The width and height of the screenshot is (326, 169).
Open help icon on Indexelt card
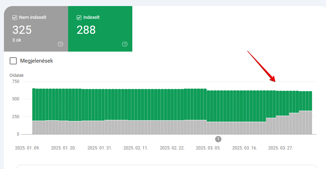(x=124, y=44)
